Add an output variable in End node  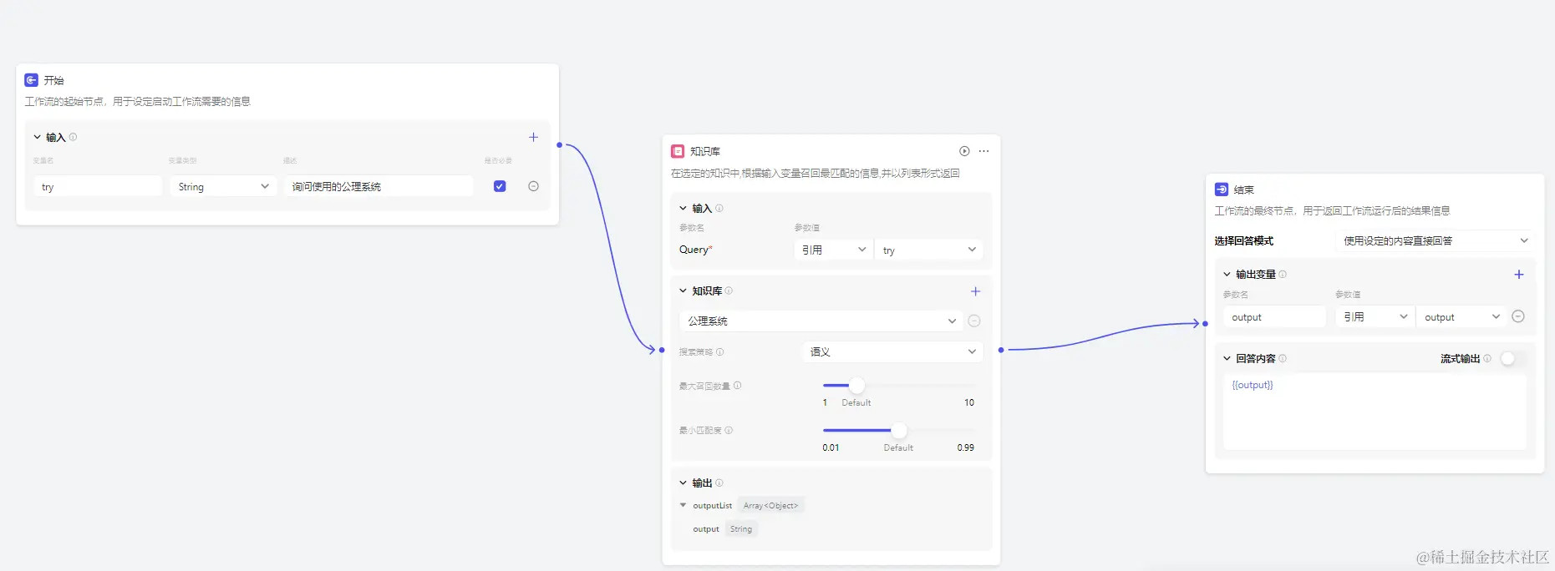(1519, 275)
